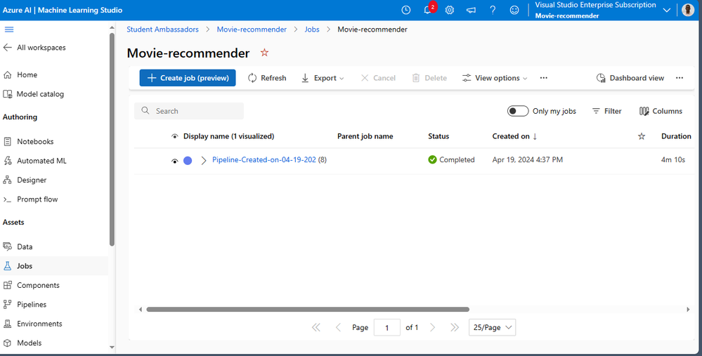The height and width of the screenshot is (356, 702).
Task: Go to the last page of results
Action: tap(455, 327)
